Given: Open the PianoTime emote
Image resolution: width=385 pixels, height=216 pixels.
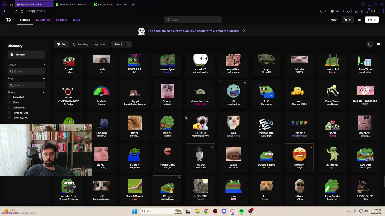Looking at the screenshot, I should pos(266,126).
